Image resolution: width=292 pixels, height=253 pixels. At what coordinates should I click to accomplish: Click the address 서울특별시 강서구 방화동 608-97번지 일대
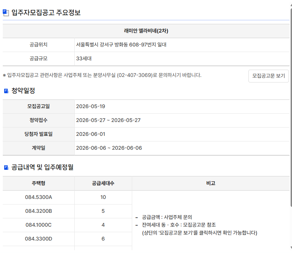pos(121,45)
